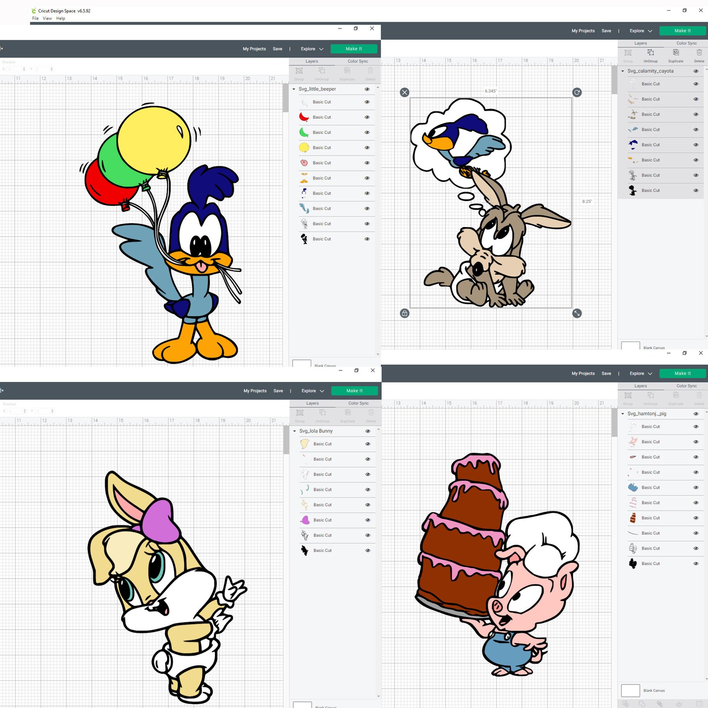Click Duplicate icon in the Svg_lola Bunny window
Image resolution: width=708 pixels, height=708 pixels.
pos(348,413)
